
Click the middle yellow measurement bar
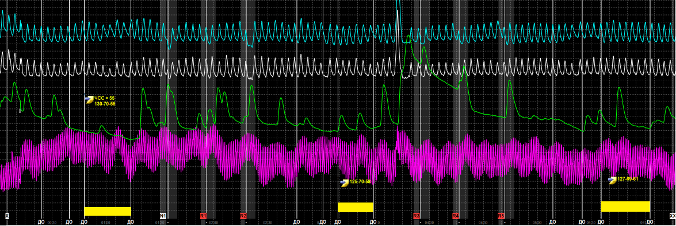point(355,207)
